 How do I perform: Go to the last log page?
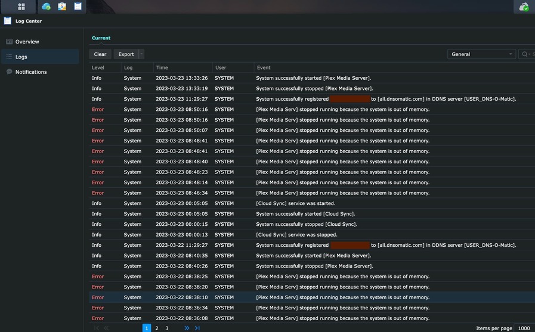[197, 328]
